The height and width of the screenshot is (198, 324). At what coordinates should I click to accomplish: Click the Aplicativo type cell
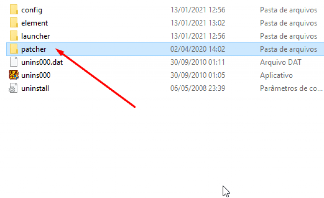[276, 75]
